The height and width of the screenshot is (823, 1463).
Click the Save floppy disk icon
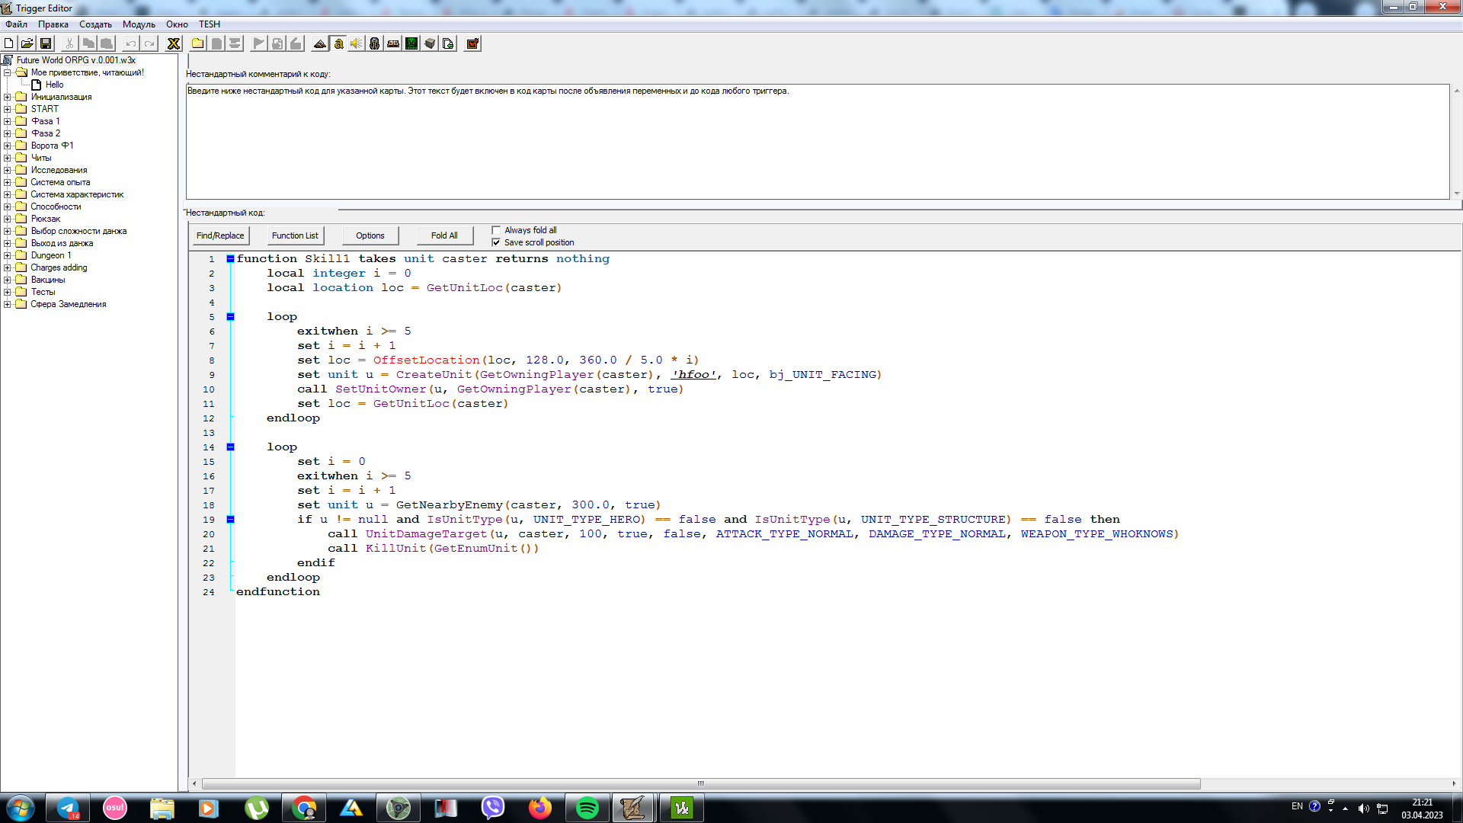coord(46,43)
